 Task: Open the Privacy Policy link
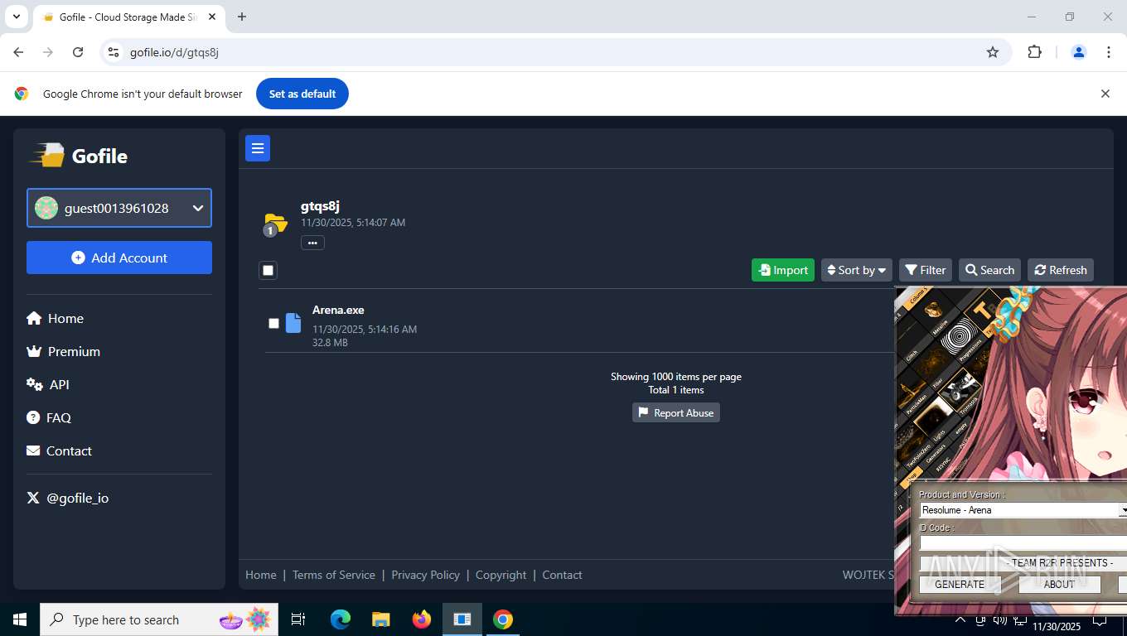tap(425, 575)
